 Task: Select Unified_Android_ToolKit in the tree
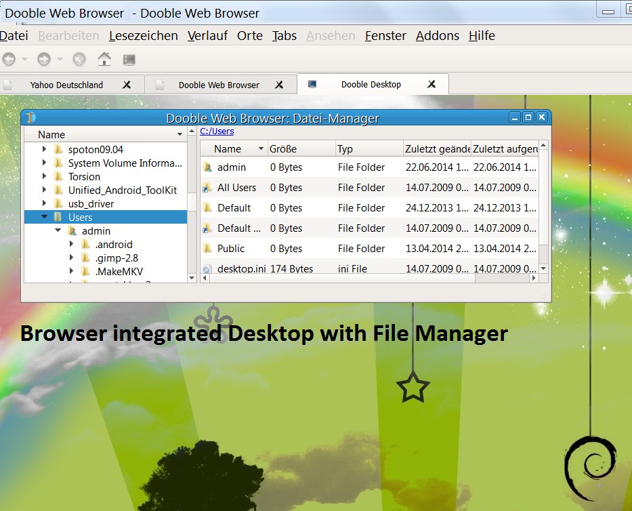click(123, 190)
